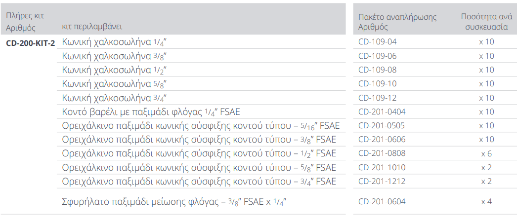Click the 'κιτ περιλαμβάνει' column header
The width and height of the screenshot is (517, 223).
click(92, 26)
